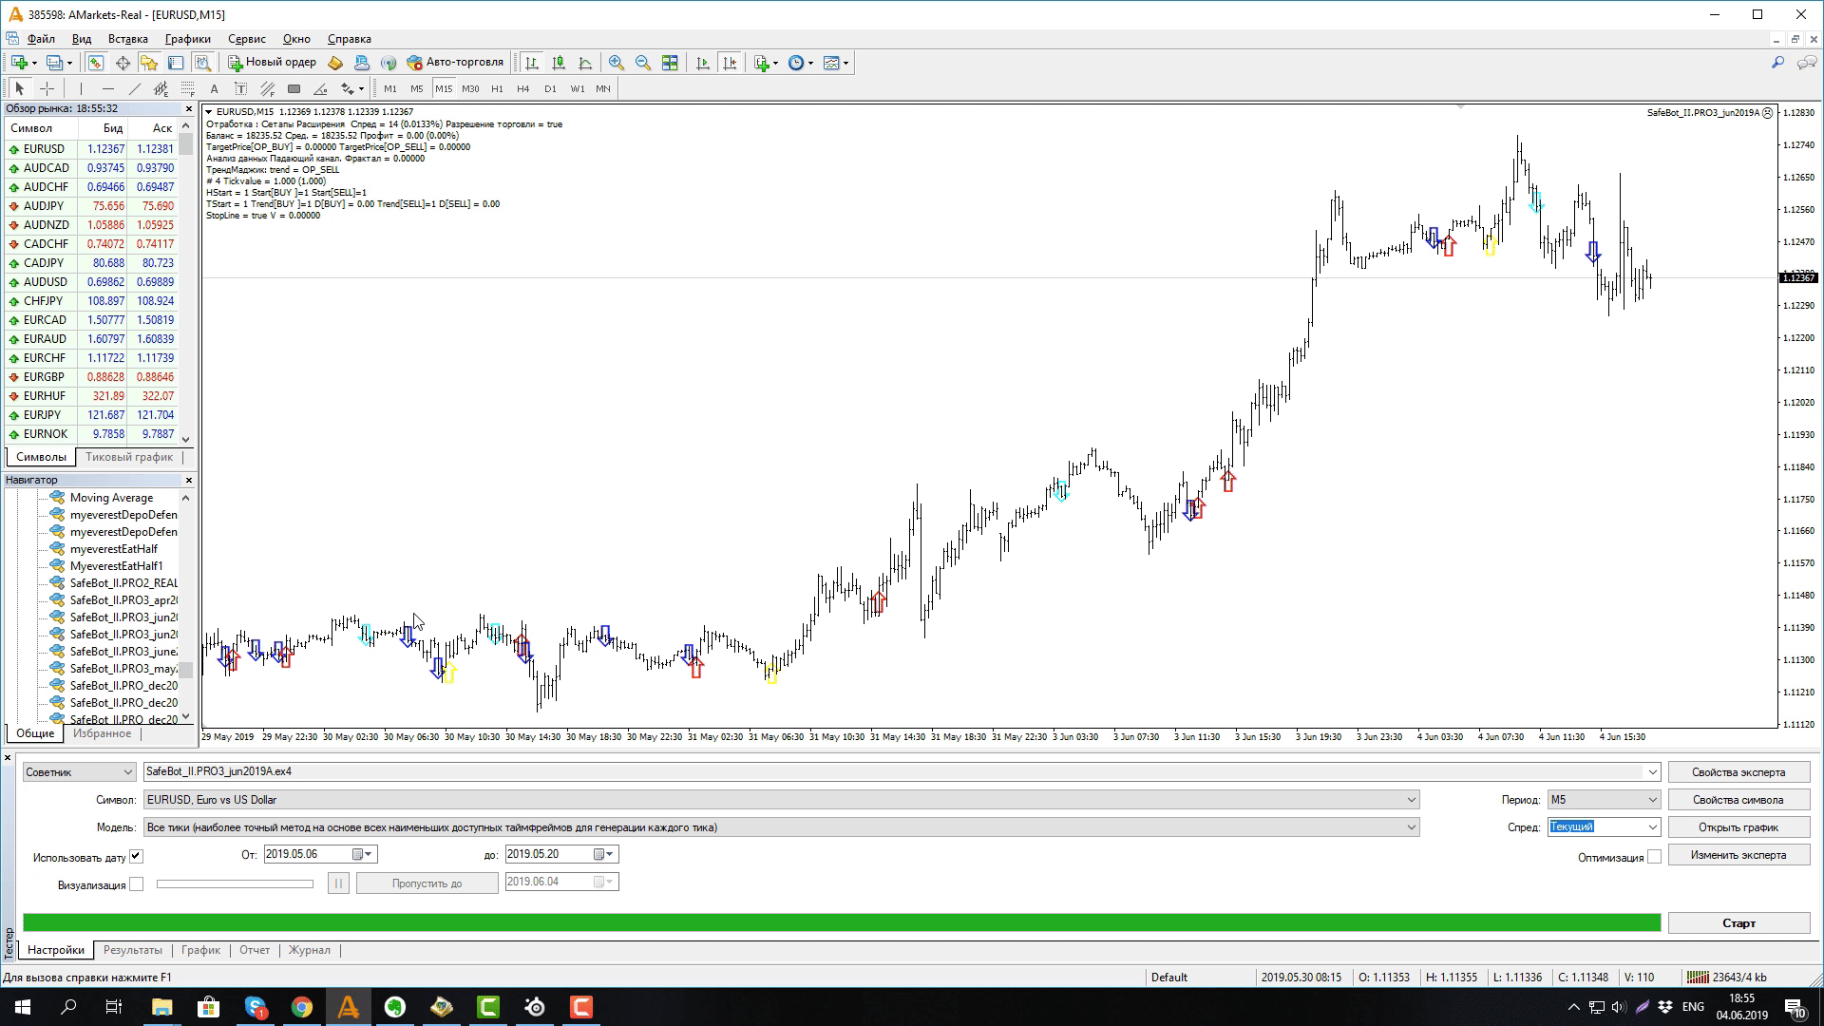Click Изменить эксперта button
This screenshot has height=1026, width=1824.
1738,855
